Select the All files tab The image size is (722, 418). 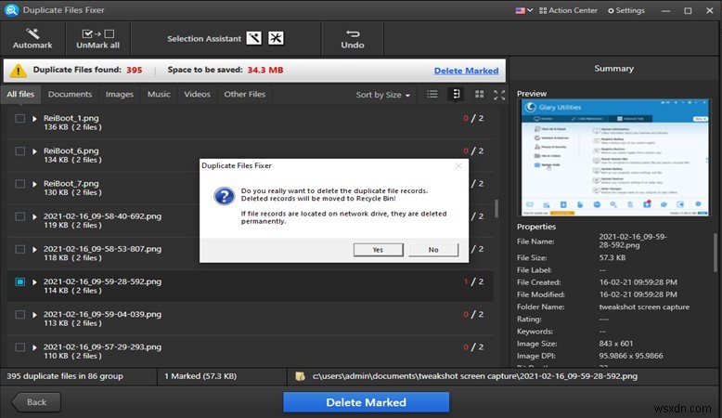coord(20,95)
